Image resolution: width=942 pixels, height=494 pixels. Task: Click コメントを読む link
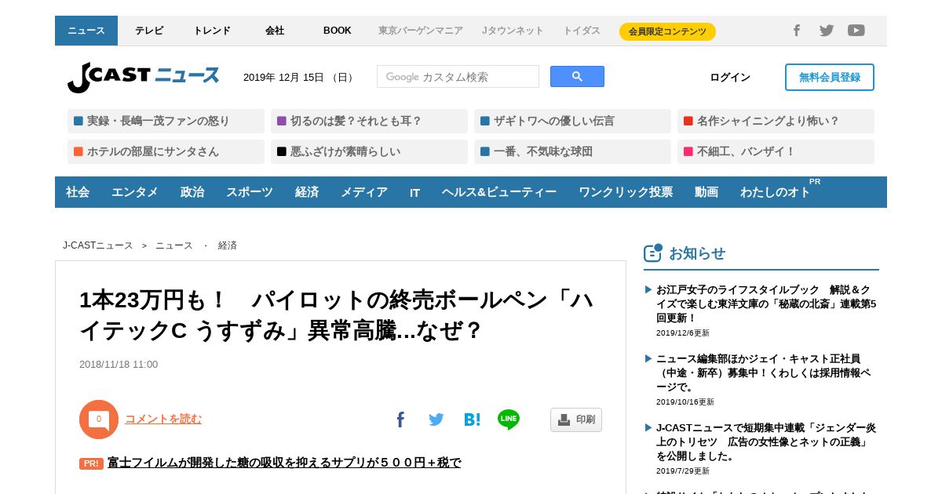(x=163, y=419)
